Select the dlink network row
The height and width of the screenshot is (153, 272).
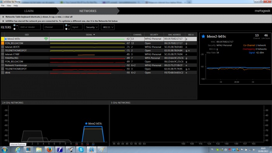[99, 73]
